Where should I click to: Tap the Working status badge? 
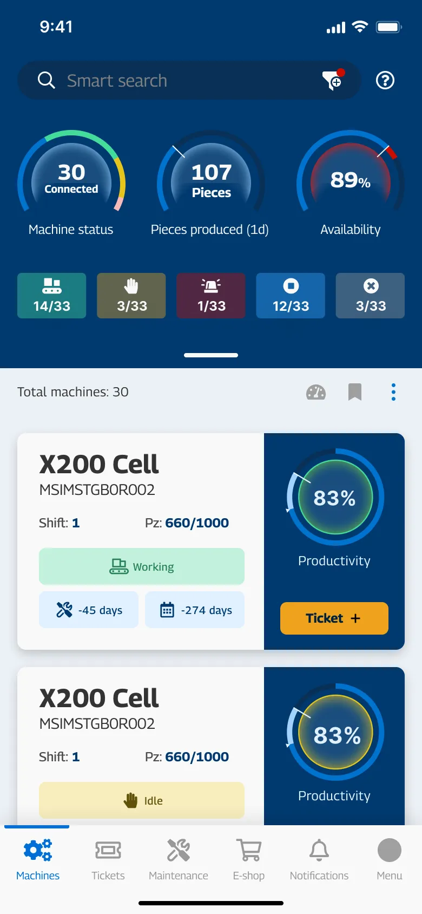[142, 566]
